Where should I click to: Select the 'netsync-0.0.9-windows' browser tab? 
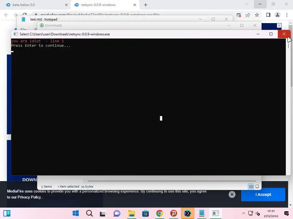tap(105, 5)
